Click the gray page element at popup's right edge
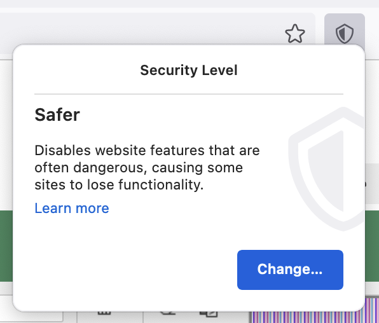 [x=372, y=184]
